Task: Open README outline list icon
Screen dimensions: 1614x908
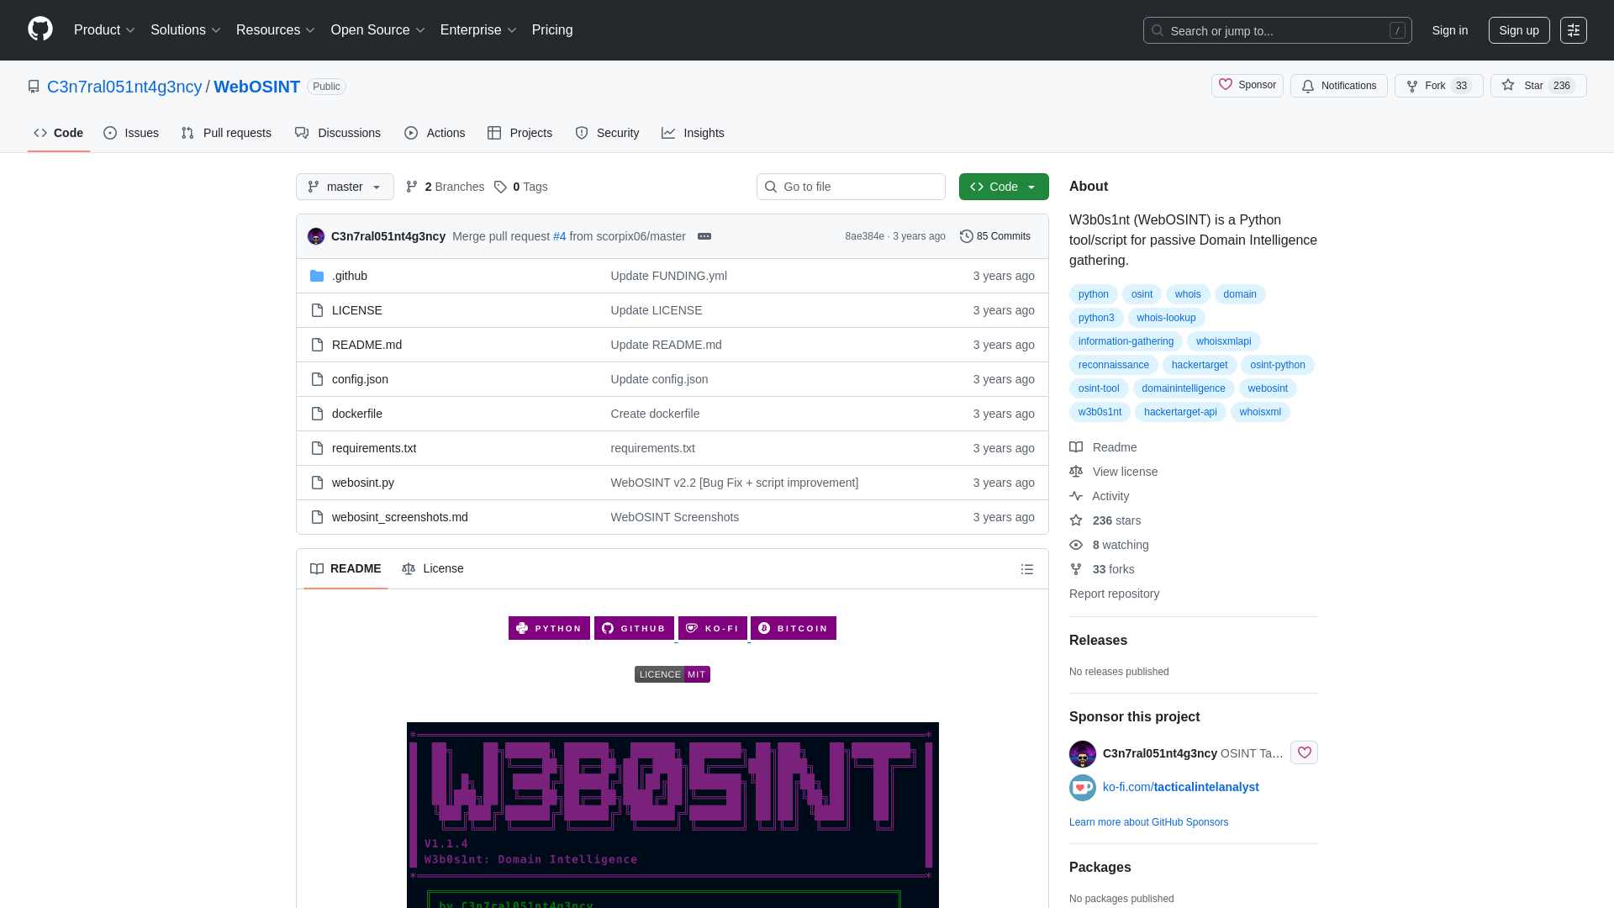Action: point(1027,569)
